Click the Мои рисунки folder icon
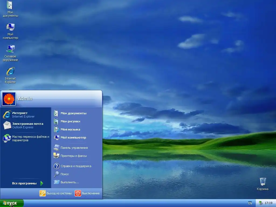This screenshot has height=207, width=276. click(56, 122)
